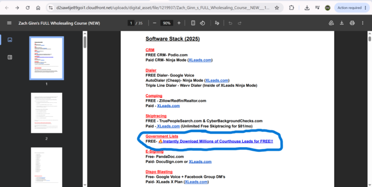Fit PDF page to width
This screenshot has height=187, width=372.
[193, 23]
